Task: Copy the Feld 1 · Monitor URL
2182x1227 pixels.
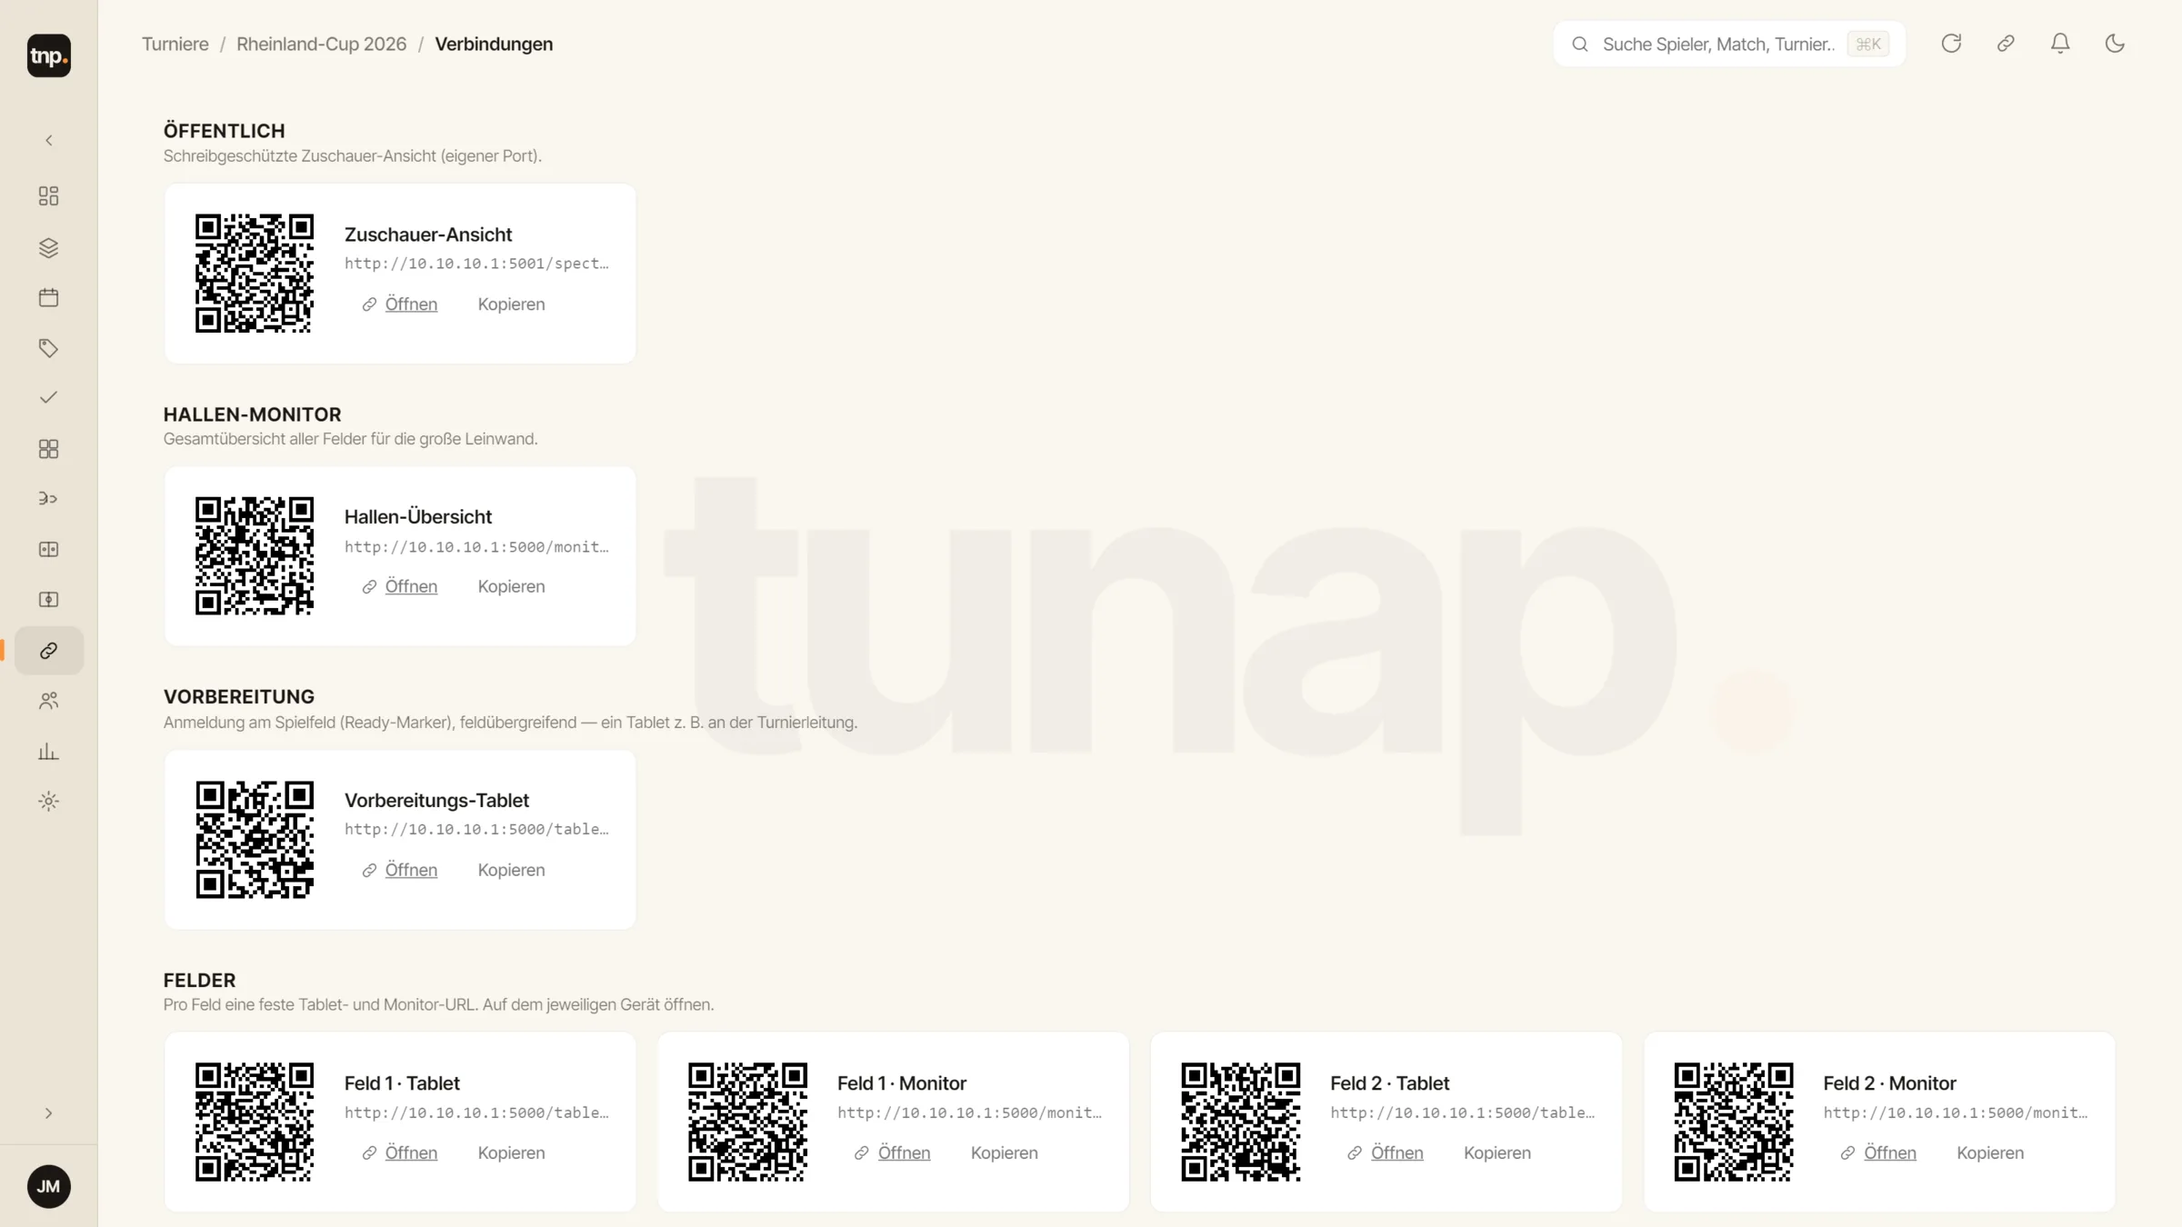Action: tap(1005, 1153)
